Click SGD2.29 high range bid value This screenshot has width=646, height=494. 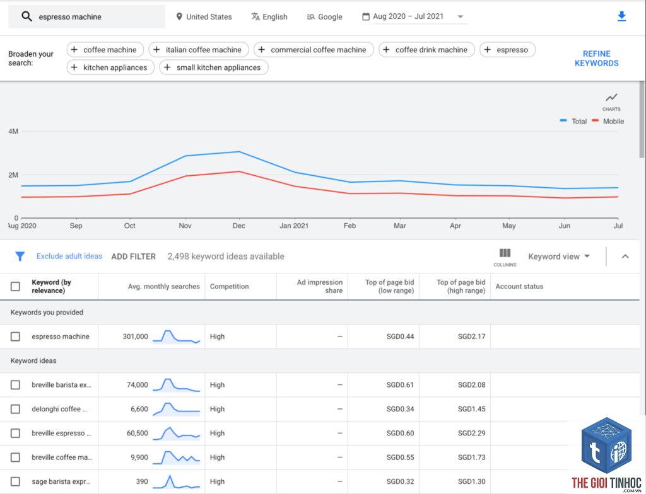coord(471,433)
